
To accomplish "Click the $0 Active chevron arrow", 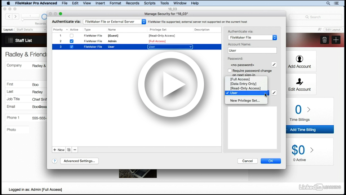I will click(312, 150).
